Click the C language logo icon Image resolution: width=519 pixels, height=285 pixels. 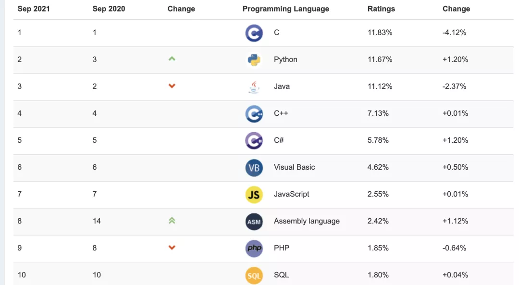click(x=254, y=33)
